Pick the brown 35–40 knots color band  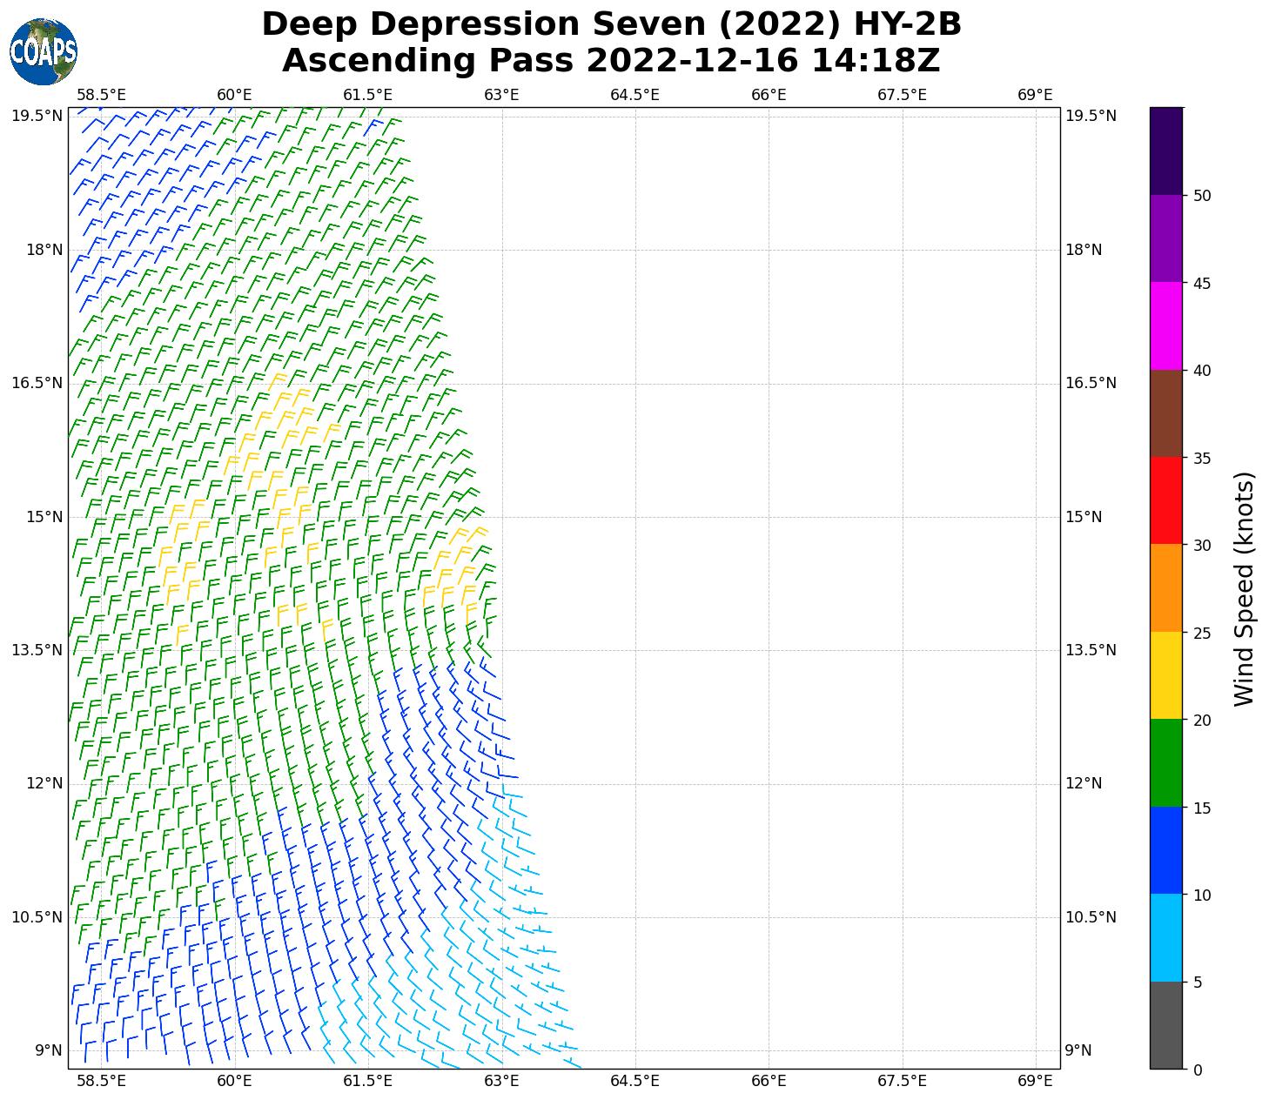(x=1165, y=413)
